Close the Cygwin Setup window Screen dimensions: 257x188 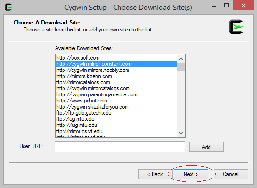click(x=243, y=6)
